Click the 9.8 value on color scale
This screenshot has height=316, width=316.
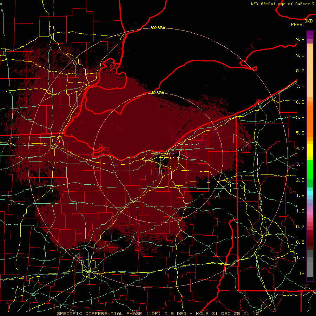(x=300, y=39)
